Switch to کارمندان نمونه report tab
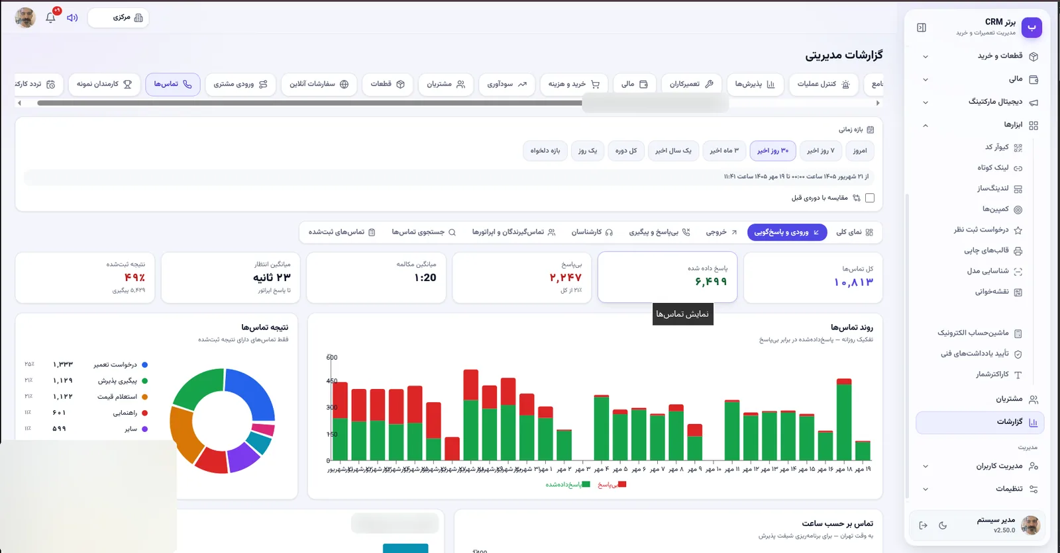The width and height of the screenshot is (1060, 553). click(x=104, y=84)
